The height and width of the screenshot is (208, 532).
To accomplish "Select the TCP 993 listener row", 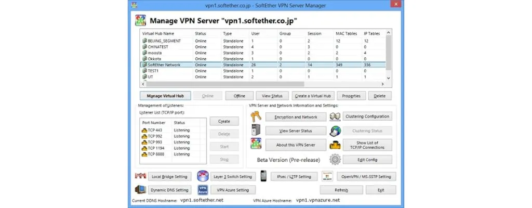I will (173, 142).
